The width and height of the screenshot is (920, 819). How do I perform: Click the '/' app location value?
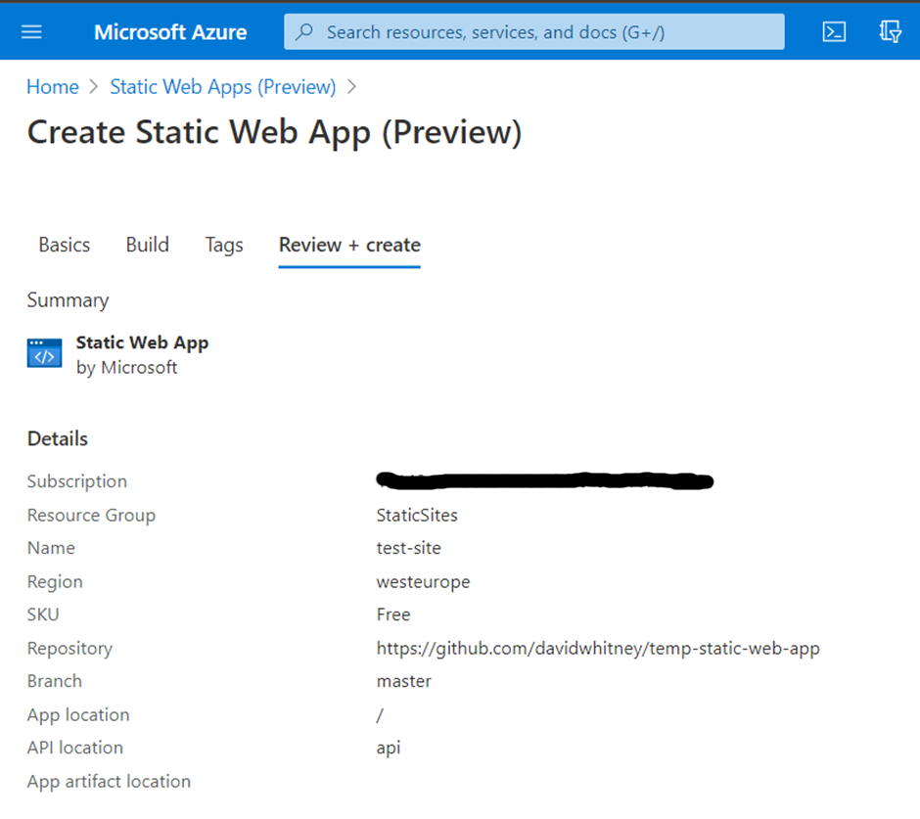click(x=380, y=715)
